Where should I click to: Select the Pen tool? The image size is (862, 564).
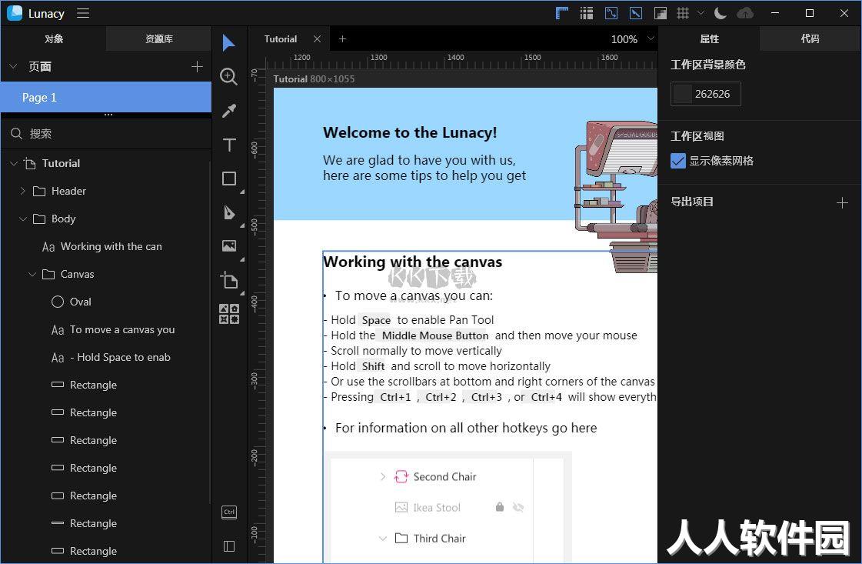[229, 212]
